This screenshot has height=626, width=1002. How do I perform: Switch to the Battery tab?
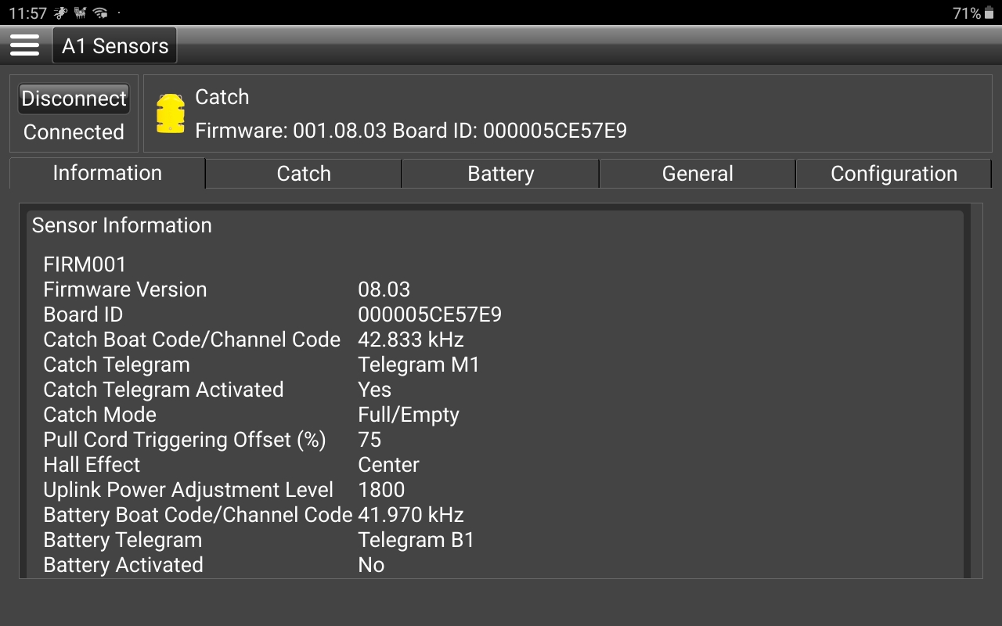pos(500,174)
